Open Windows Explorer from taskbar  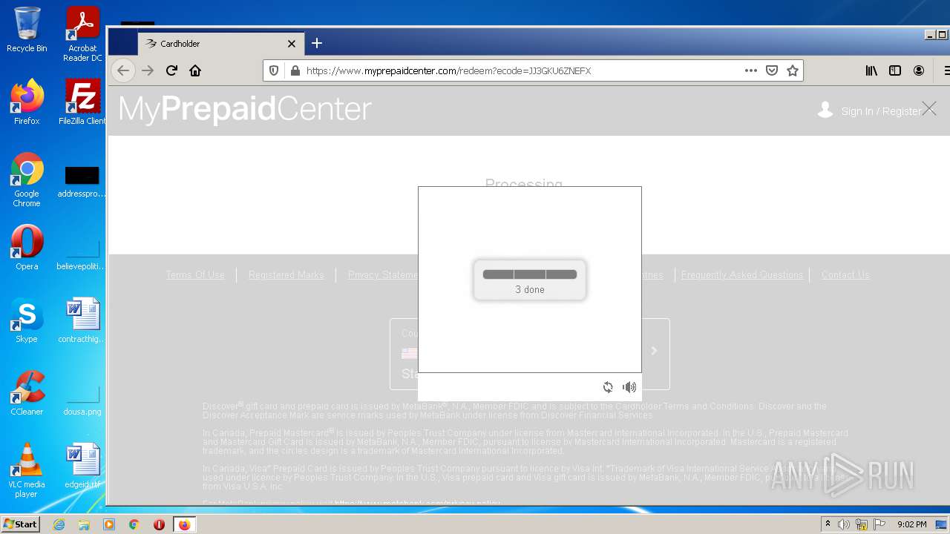point(84,524)
